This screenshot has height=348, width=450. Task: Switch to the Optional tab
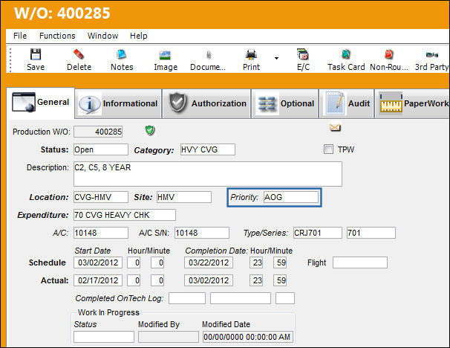coord(285,103)
